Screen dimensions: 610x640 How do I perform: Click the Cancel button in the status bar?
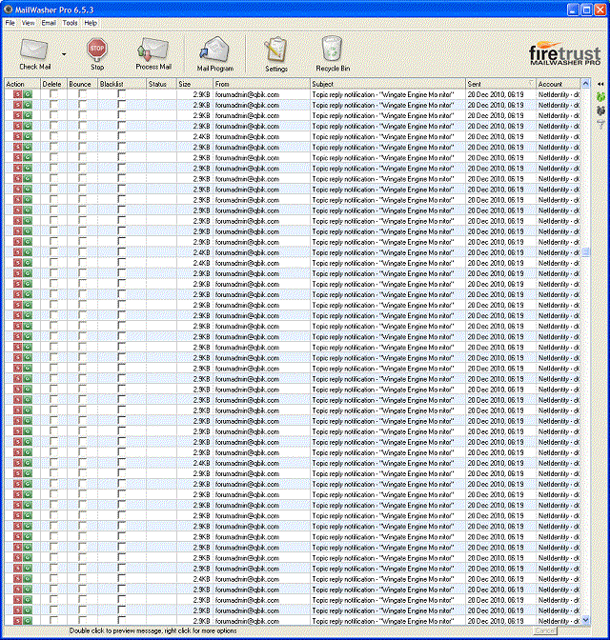544,631
